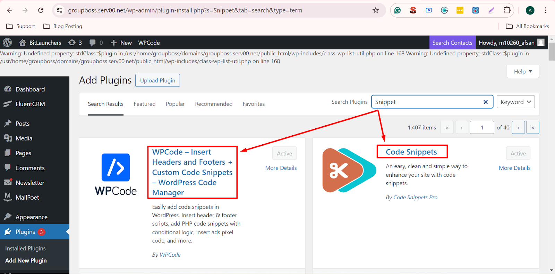Click the Code Snippets scissors logo
The height and width of the screenshot is (274, 555).
coord(349,170)
